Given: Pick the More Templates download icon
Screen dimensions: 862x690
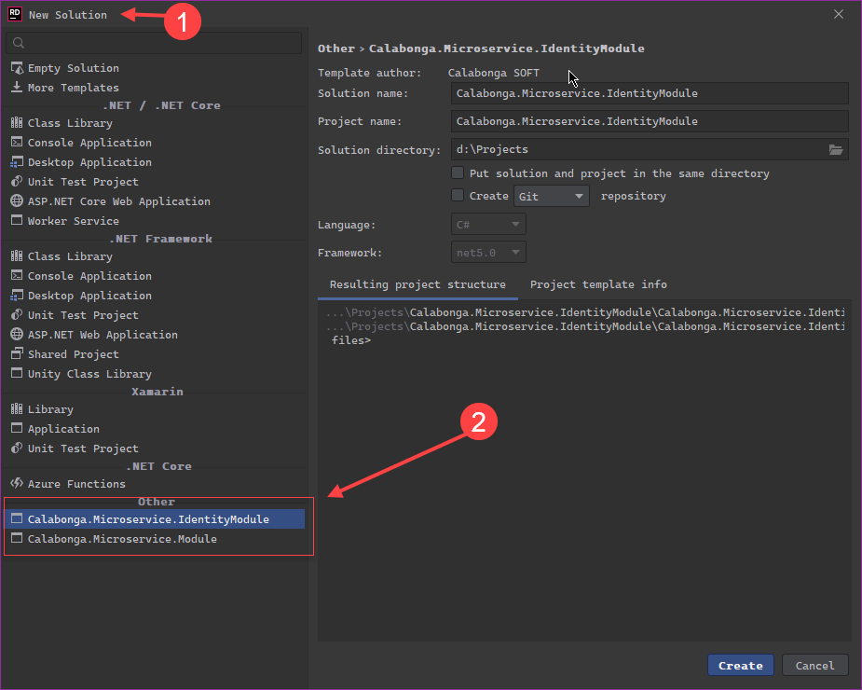Looking at the screenshot, I should (17, 88).
